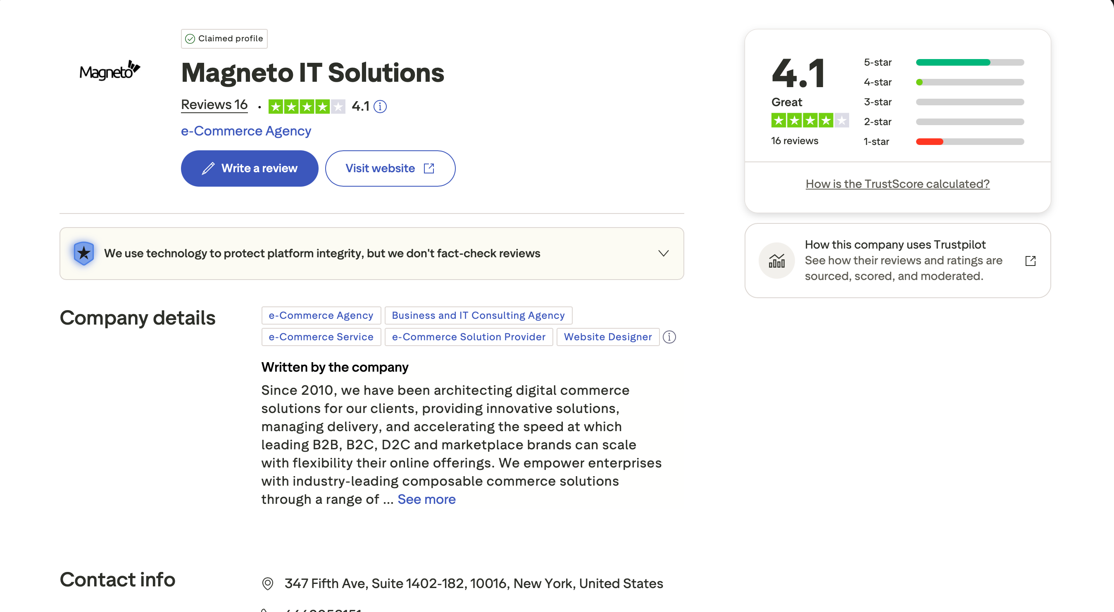Click the chart icon in Trustpilot usage card
The image size is (1114, 612).
(x=776, y=261)
